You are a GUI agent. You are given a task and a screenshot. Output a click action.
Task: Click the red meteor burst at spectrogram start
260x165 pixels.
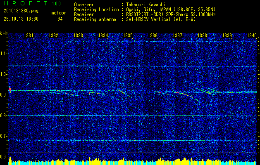[x=10, y=90]
